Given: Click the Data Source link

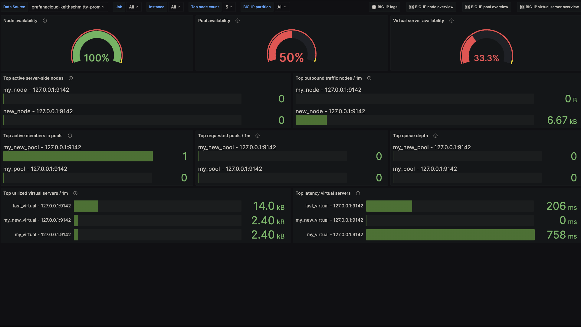Looking at the screenshot, I should pos(14,7).
